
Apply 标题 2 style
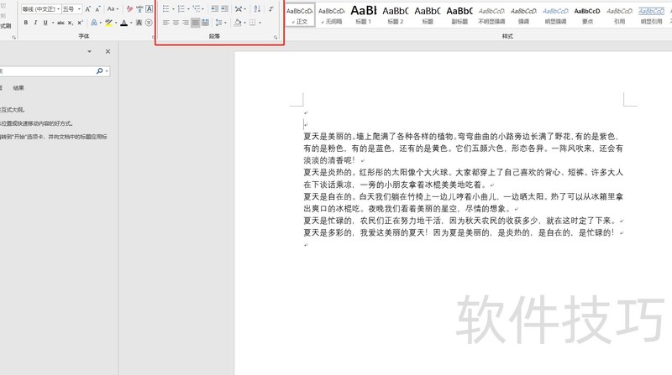click(x=396, y=15)
